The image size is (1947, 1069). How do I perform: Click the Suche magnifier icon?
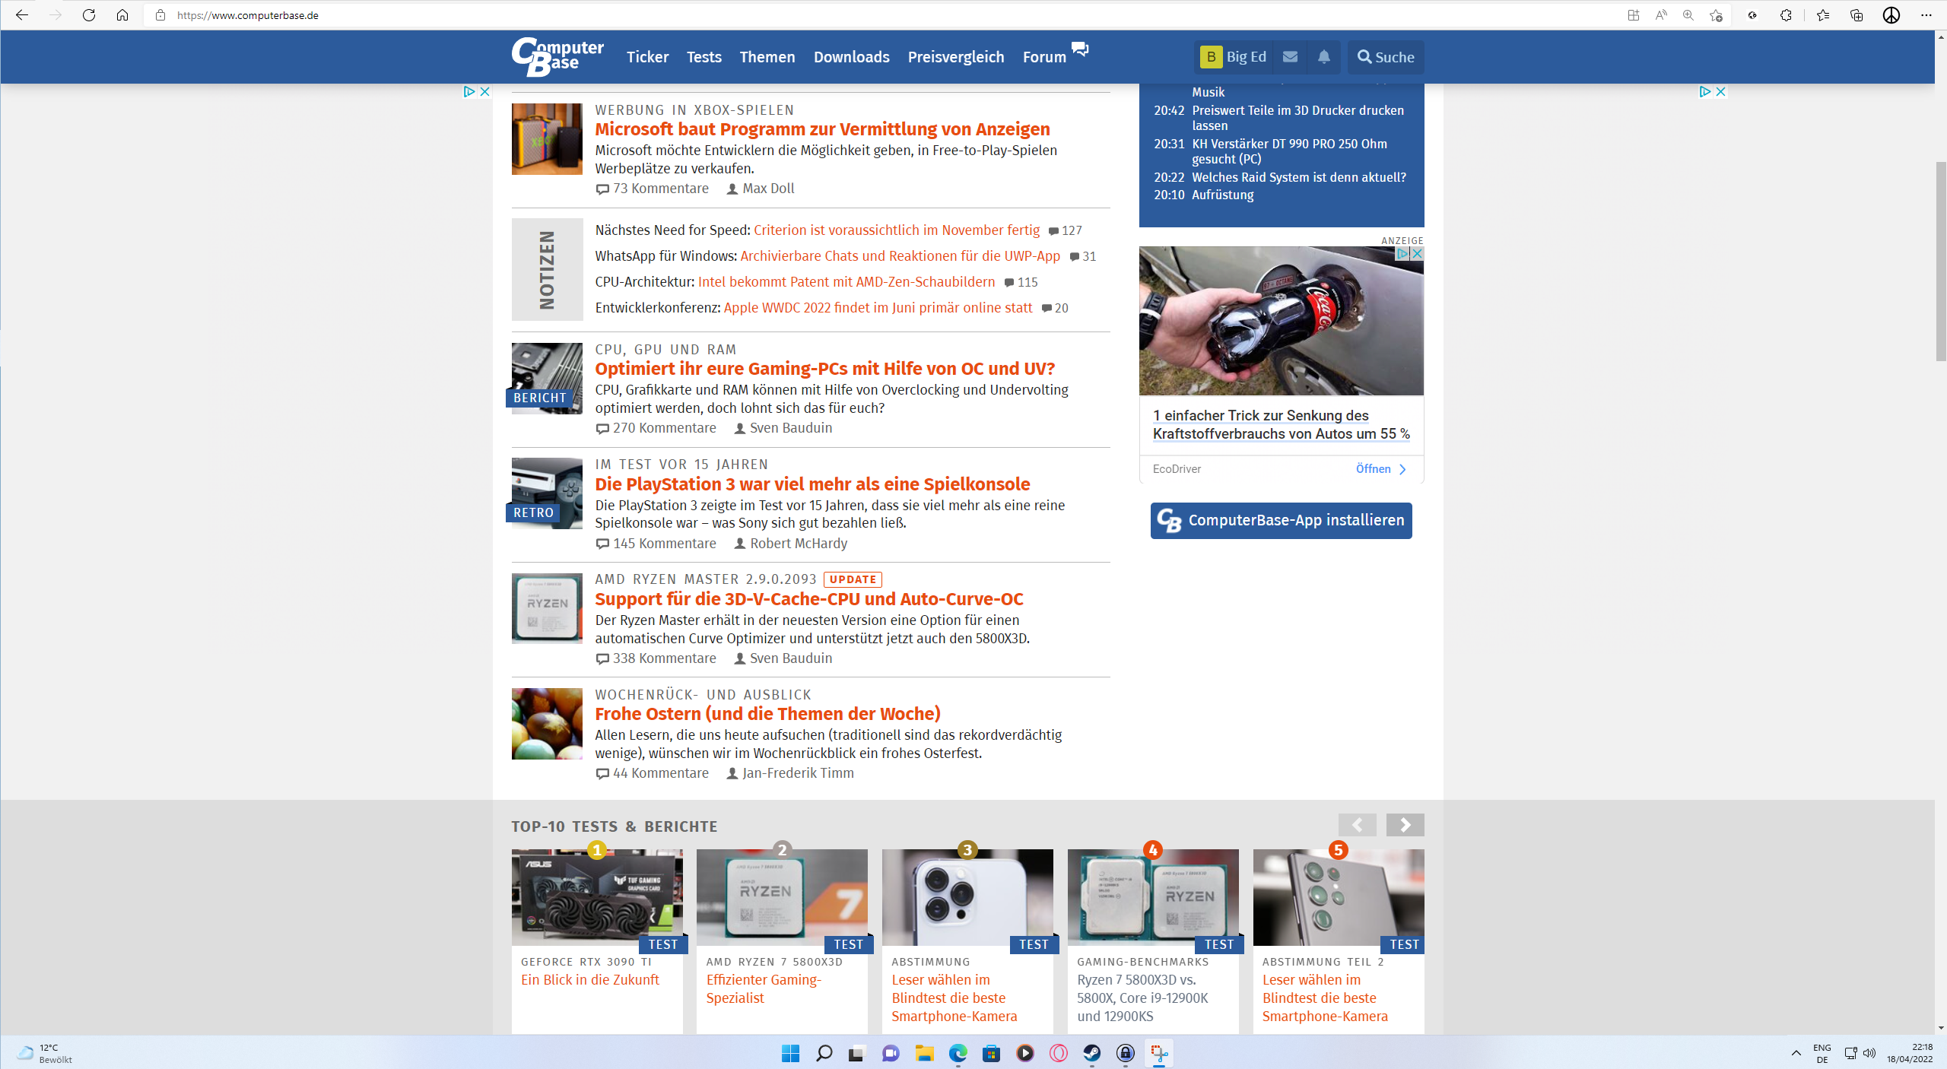(x=1364, y=56)
